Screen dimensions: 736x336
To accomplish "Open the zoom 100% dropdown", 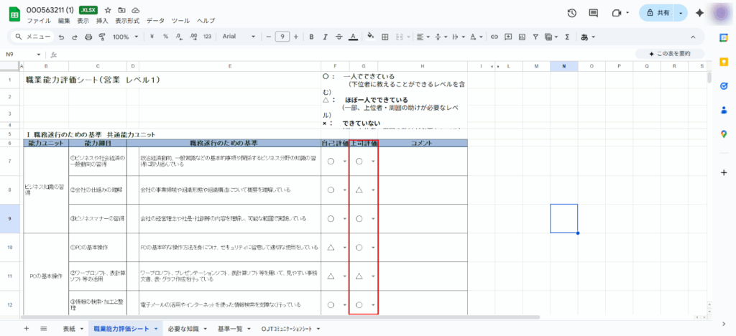I will coord(124,37).
